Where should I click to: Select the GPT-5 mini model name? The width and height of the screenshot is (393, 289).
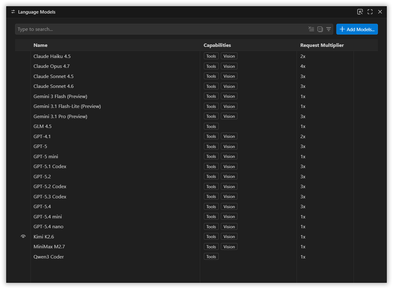coord(46,156)
